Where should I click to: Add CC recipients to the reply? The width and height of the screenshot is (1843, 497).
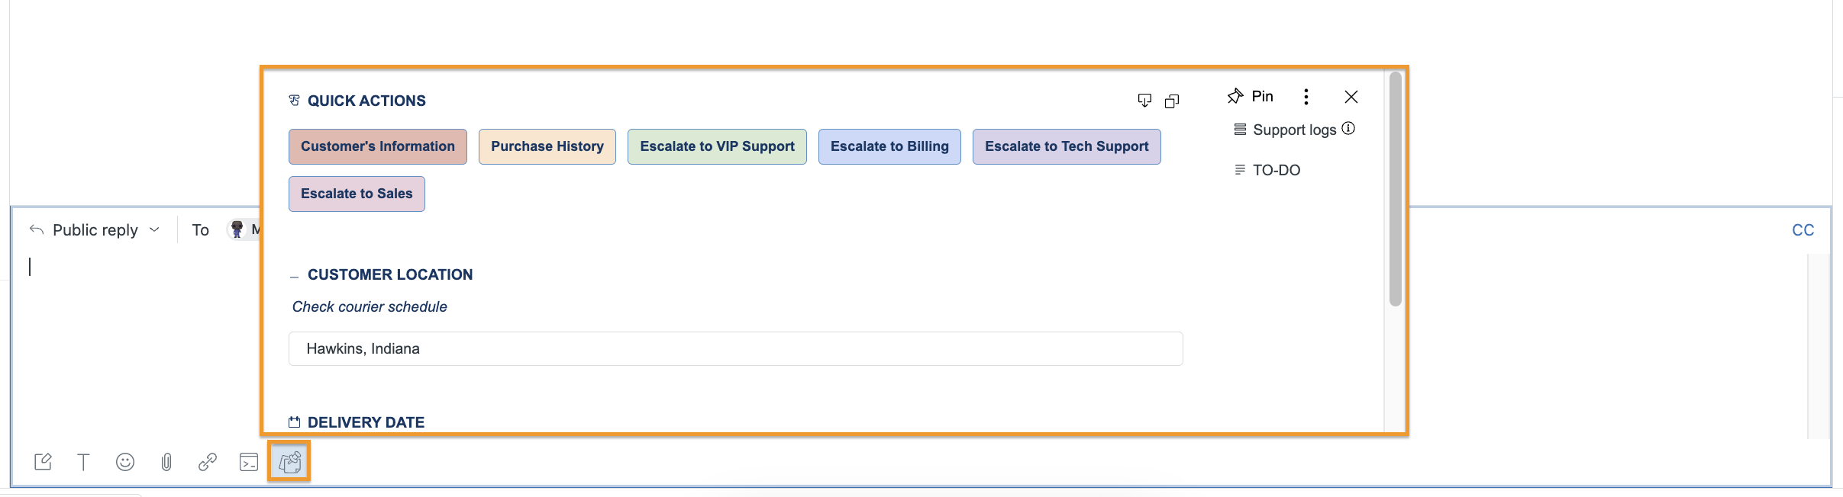1803,230
